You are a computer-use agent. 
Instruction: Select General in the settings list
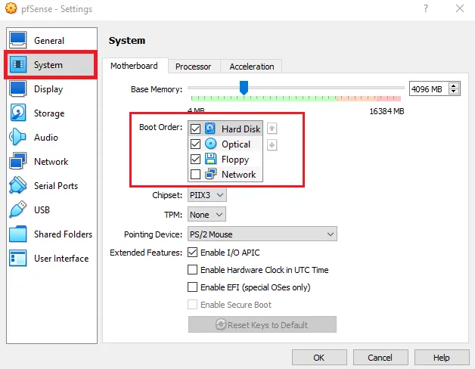click(x=51, y=40)
